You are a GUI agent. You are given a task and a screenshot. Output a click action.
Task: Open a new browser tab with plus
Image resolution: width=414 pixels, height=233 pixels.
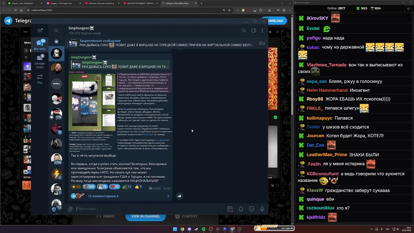201,3
